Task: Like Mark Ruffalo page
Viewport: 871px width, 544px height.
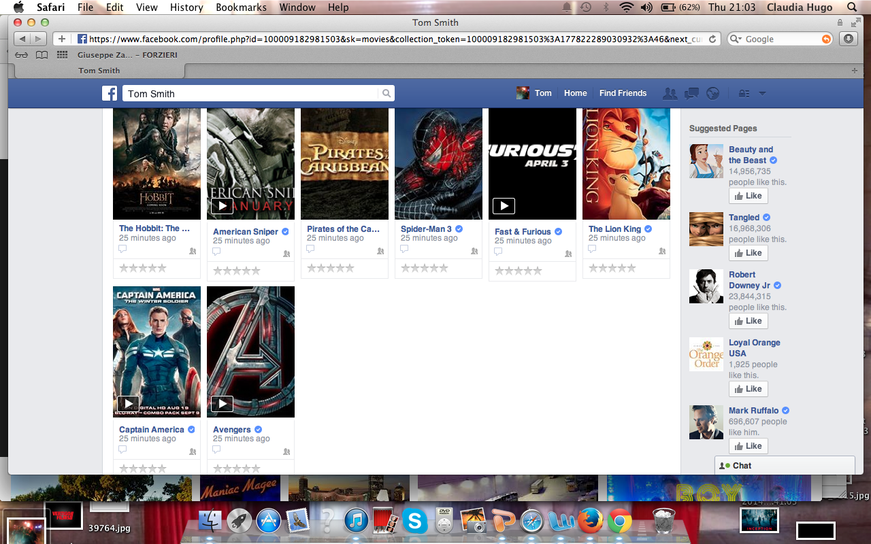Action: 749,446
